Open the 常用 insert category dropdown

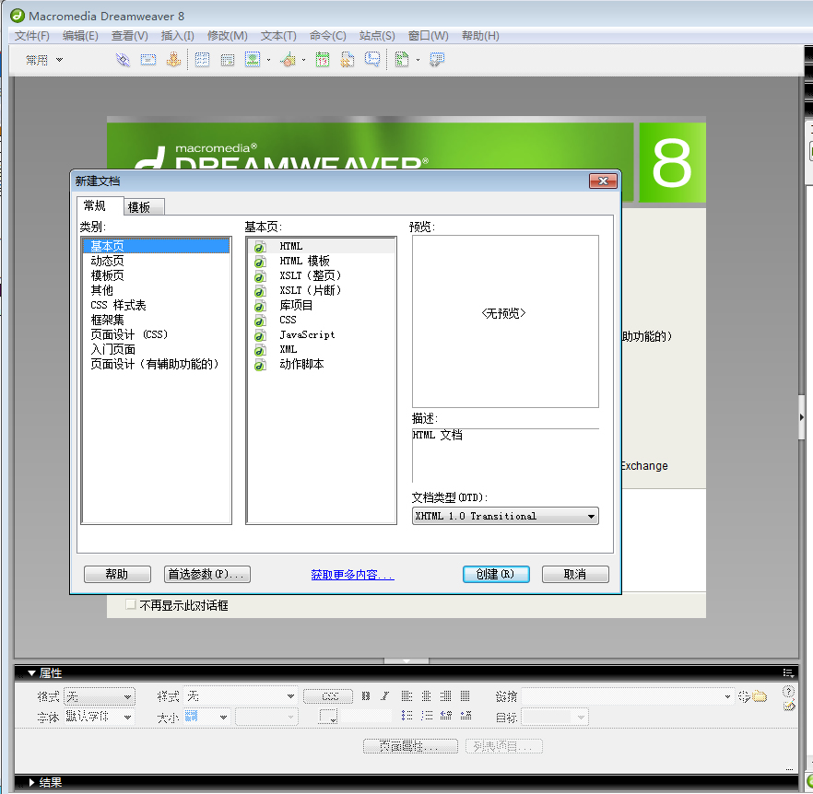[x=44, y=60]
